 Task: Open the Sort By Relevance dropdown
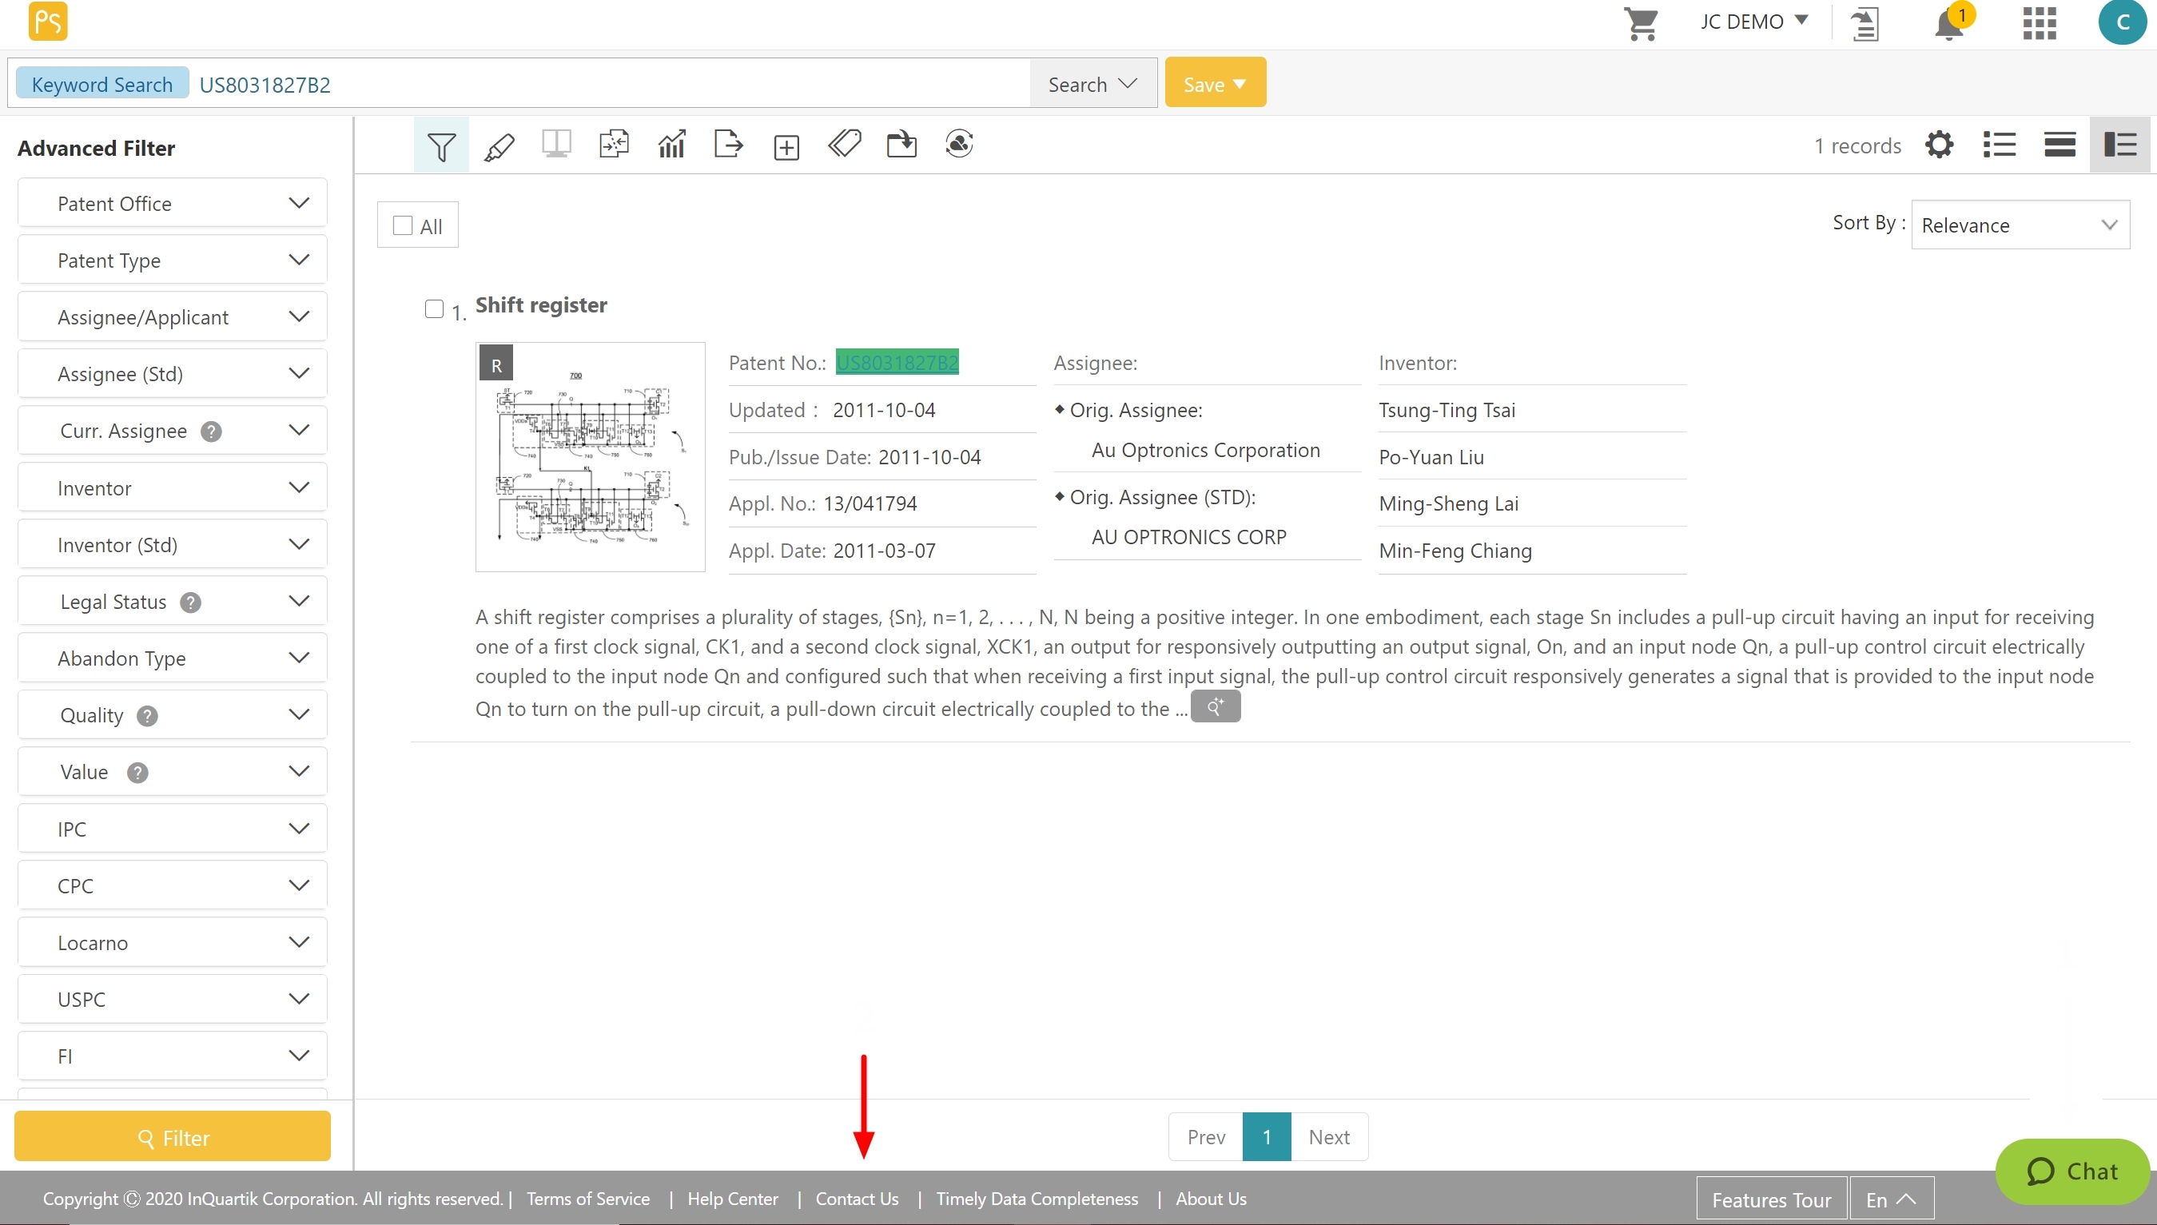[x=2020, y=225]
